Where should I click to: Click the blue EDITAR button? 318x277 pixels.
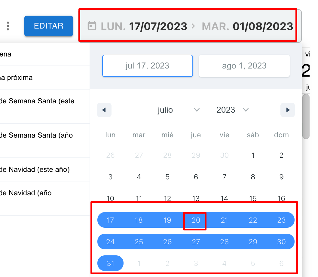[x=49, y=26]
